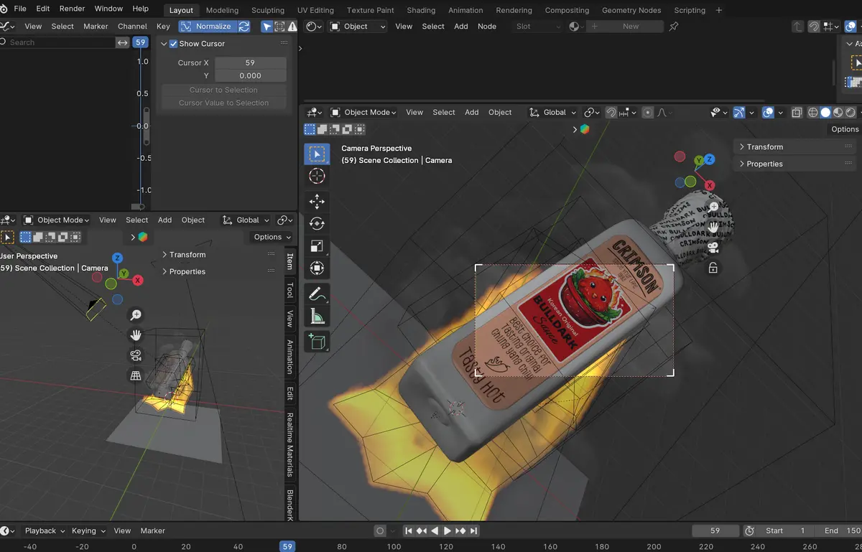Select the Rotate tool in toolbar
This screenshot has height=552, width=862.
[x=317, y=224]
